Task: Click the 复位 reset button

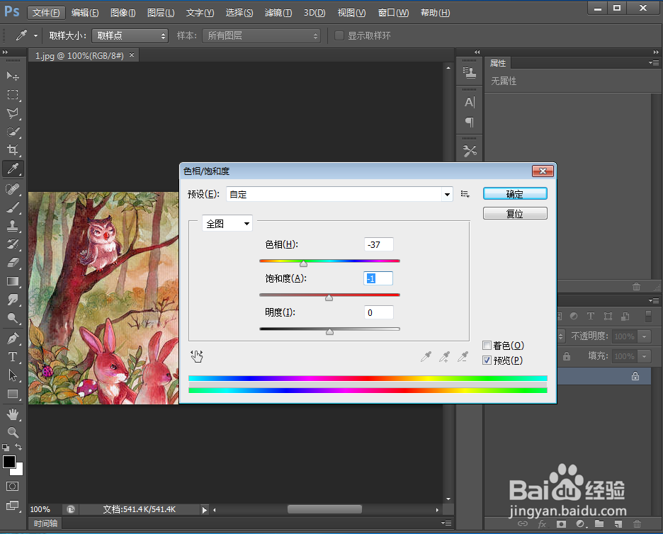Action: pyautogui.click(x=515, y=213)
